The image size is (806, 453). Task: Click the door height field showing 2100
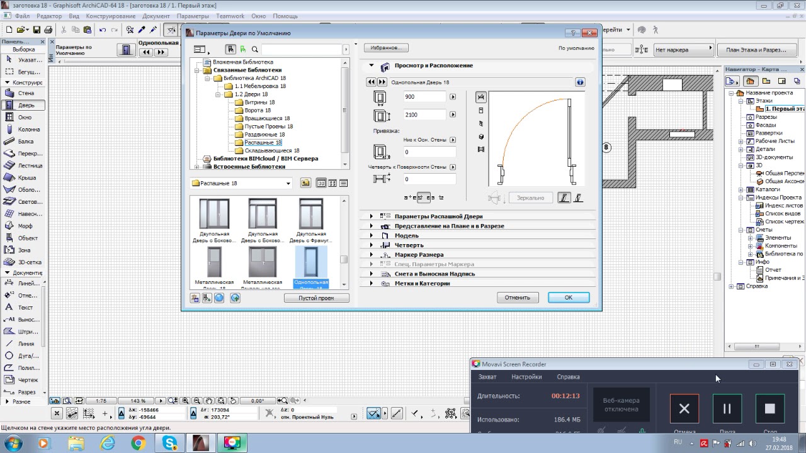pyautogui.click(x=426, y=115)
